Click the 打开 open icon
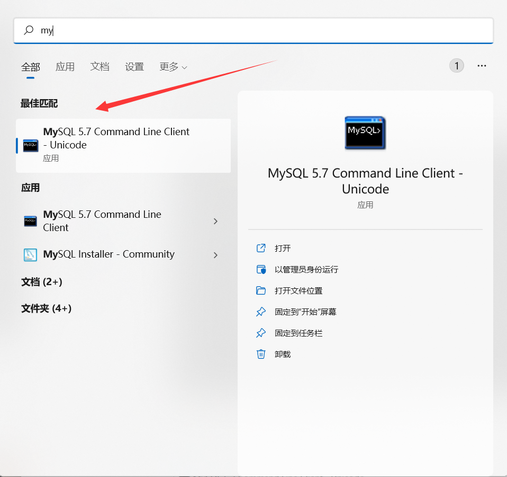The width and height of the screenshot is (507, 477). [x=261, y=248]
